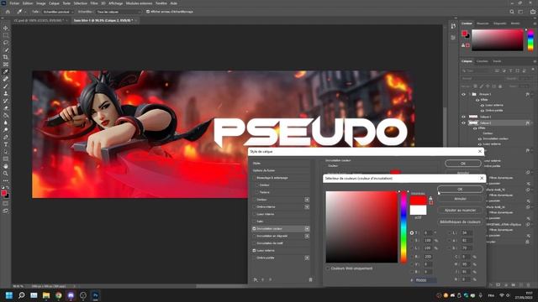Open Google Chrome from taskbar

[x=58, y=295]
